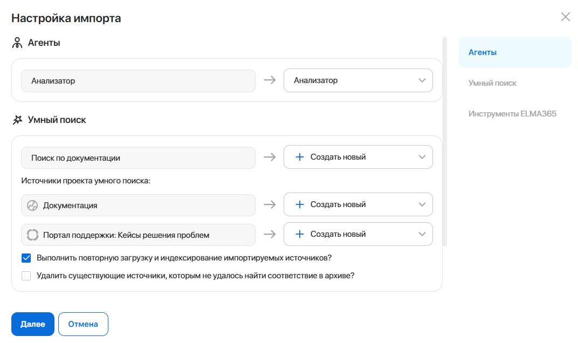
Task: Open the Портал поддержки target dropdown
Action: pyautogui.click(x=358, y=234)
